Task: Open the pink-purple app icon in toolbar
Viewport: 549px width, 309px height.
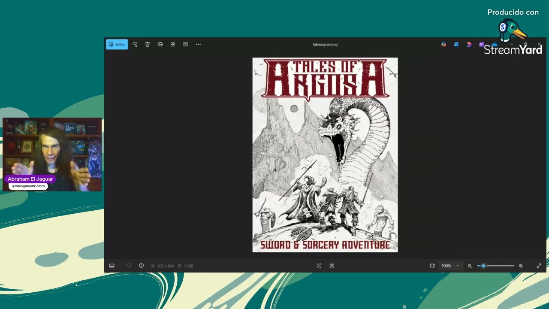Action: 469,44
